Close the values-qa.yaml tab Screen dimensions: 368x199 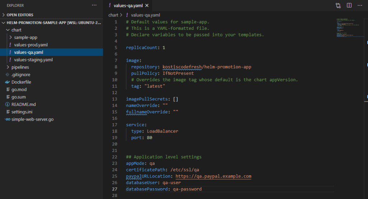pyautogui.click(x=147, y=5)
